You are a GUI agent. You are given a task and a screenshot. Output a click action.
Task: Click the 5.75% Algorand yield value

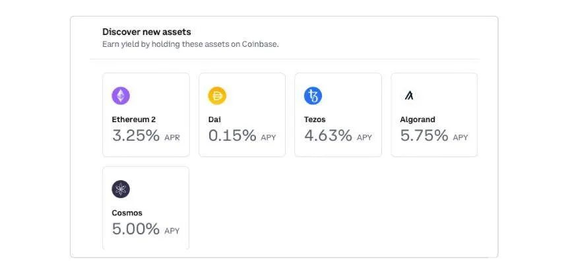coord(424,136)
